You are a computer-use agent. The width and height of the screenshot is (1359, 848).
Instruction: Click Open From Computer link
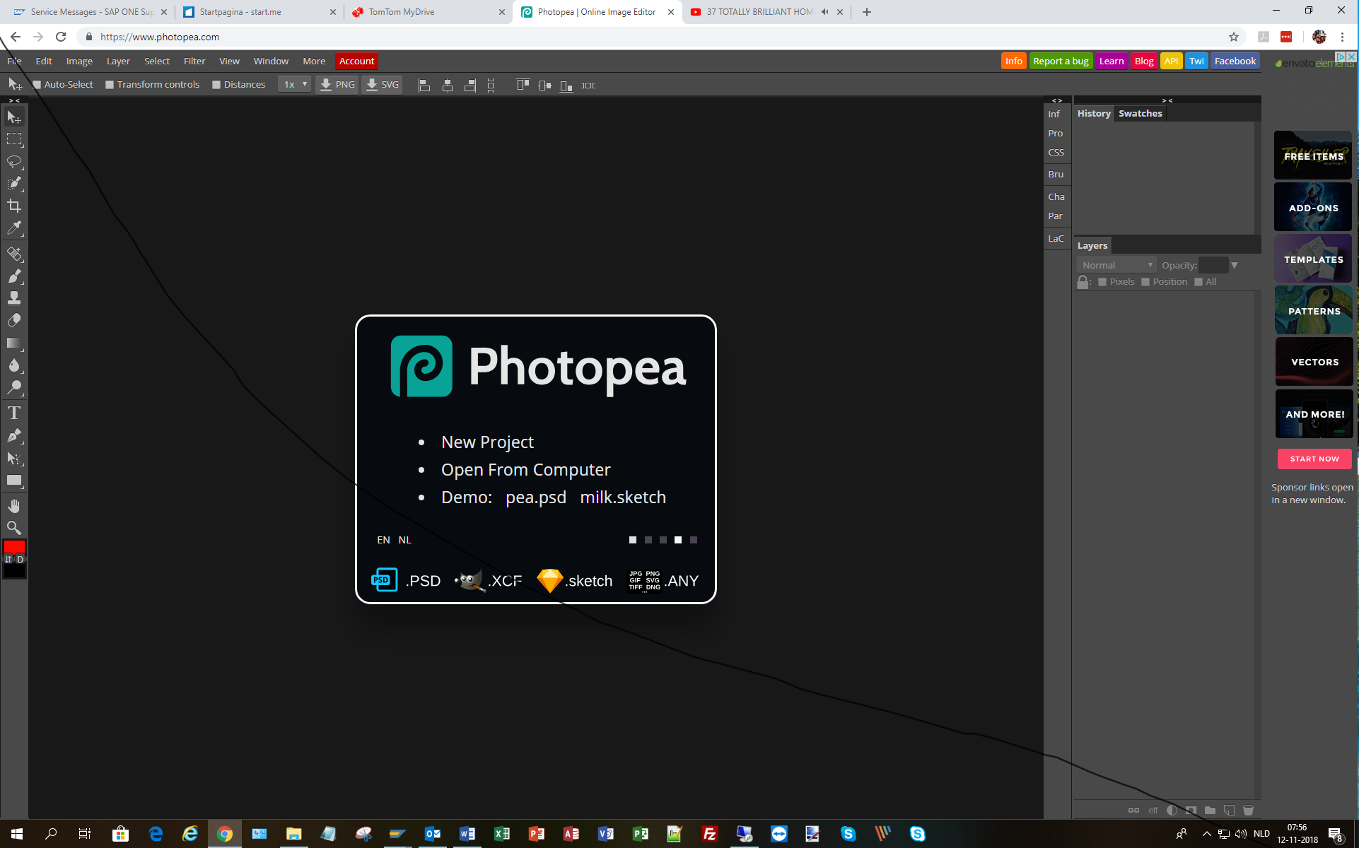point(525,470)
